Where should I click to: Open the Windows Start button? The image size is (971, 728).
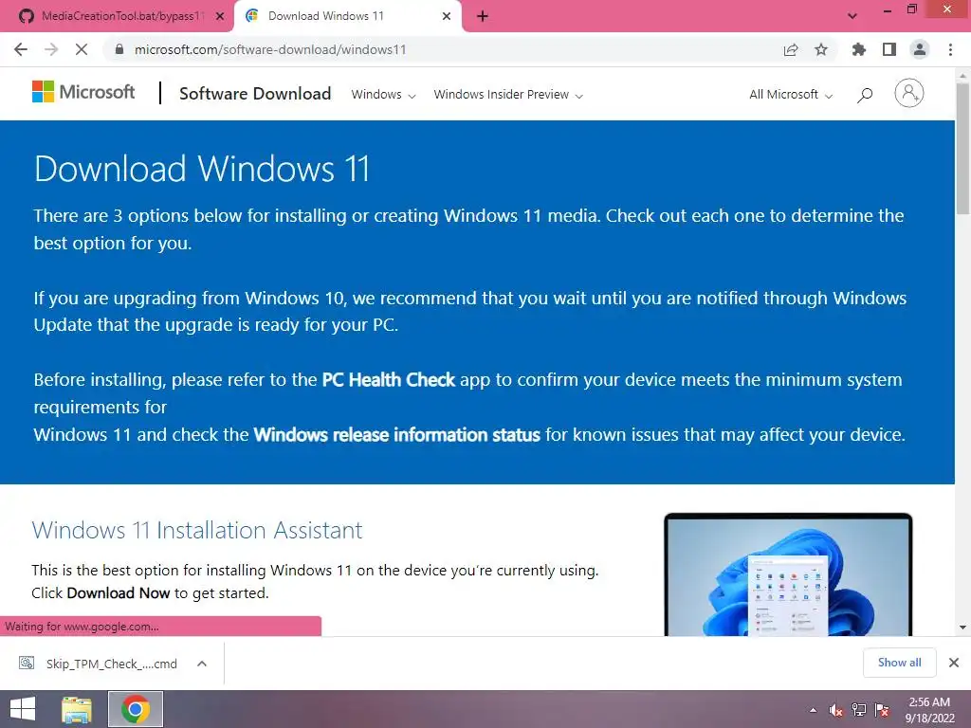[23, 709]
